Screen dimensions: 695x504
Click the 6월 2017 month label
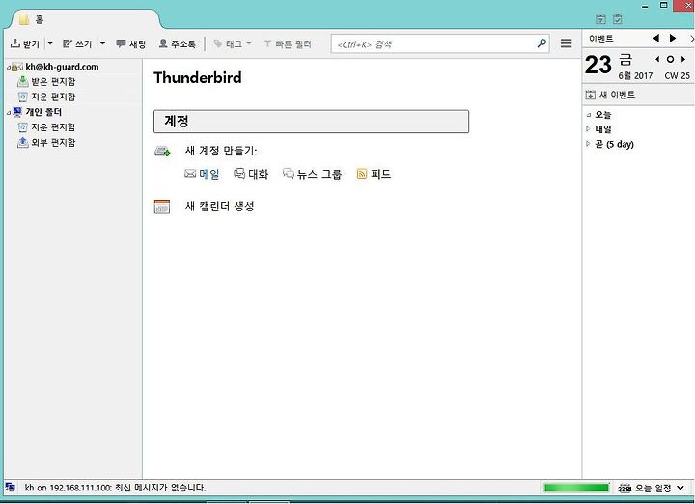click(x=635, y=76)
